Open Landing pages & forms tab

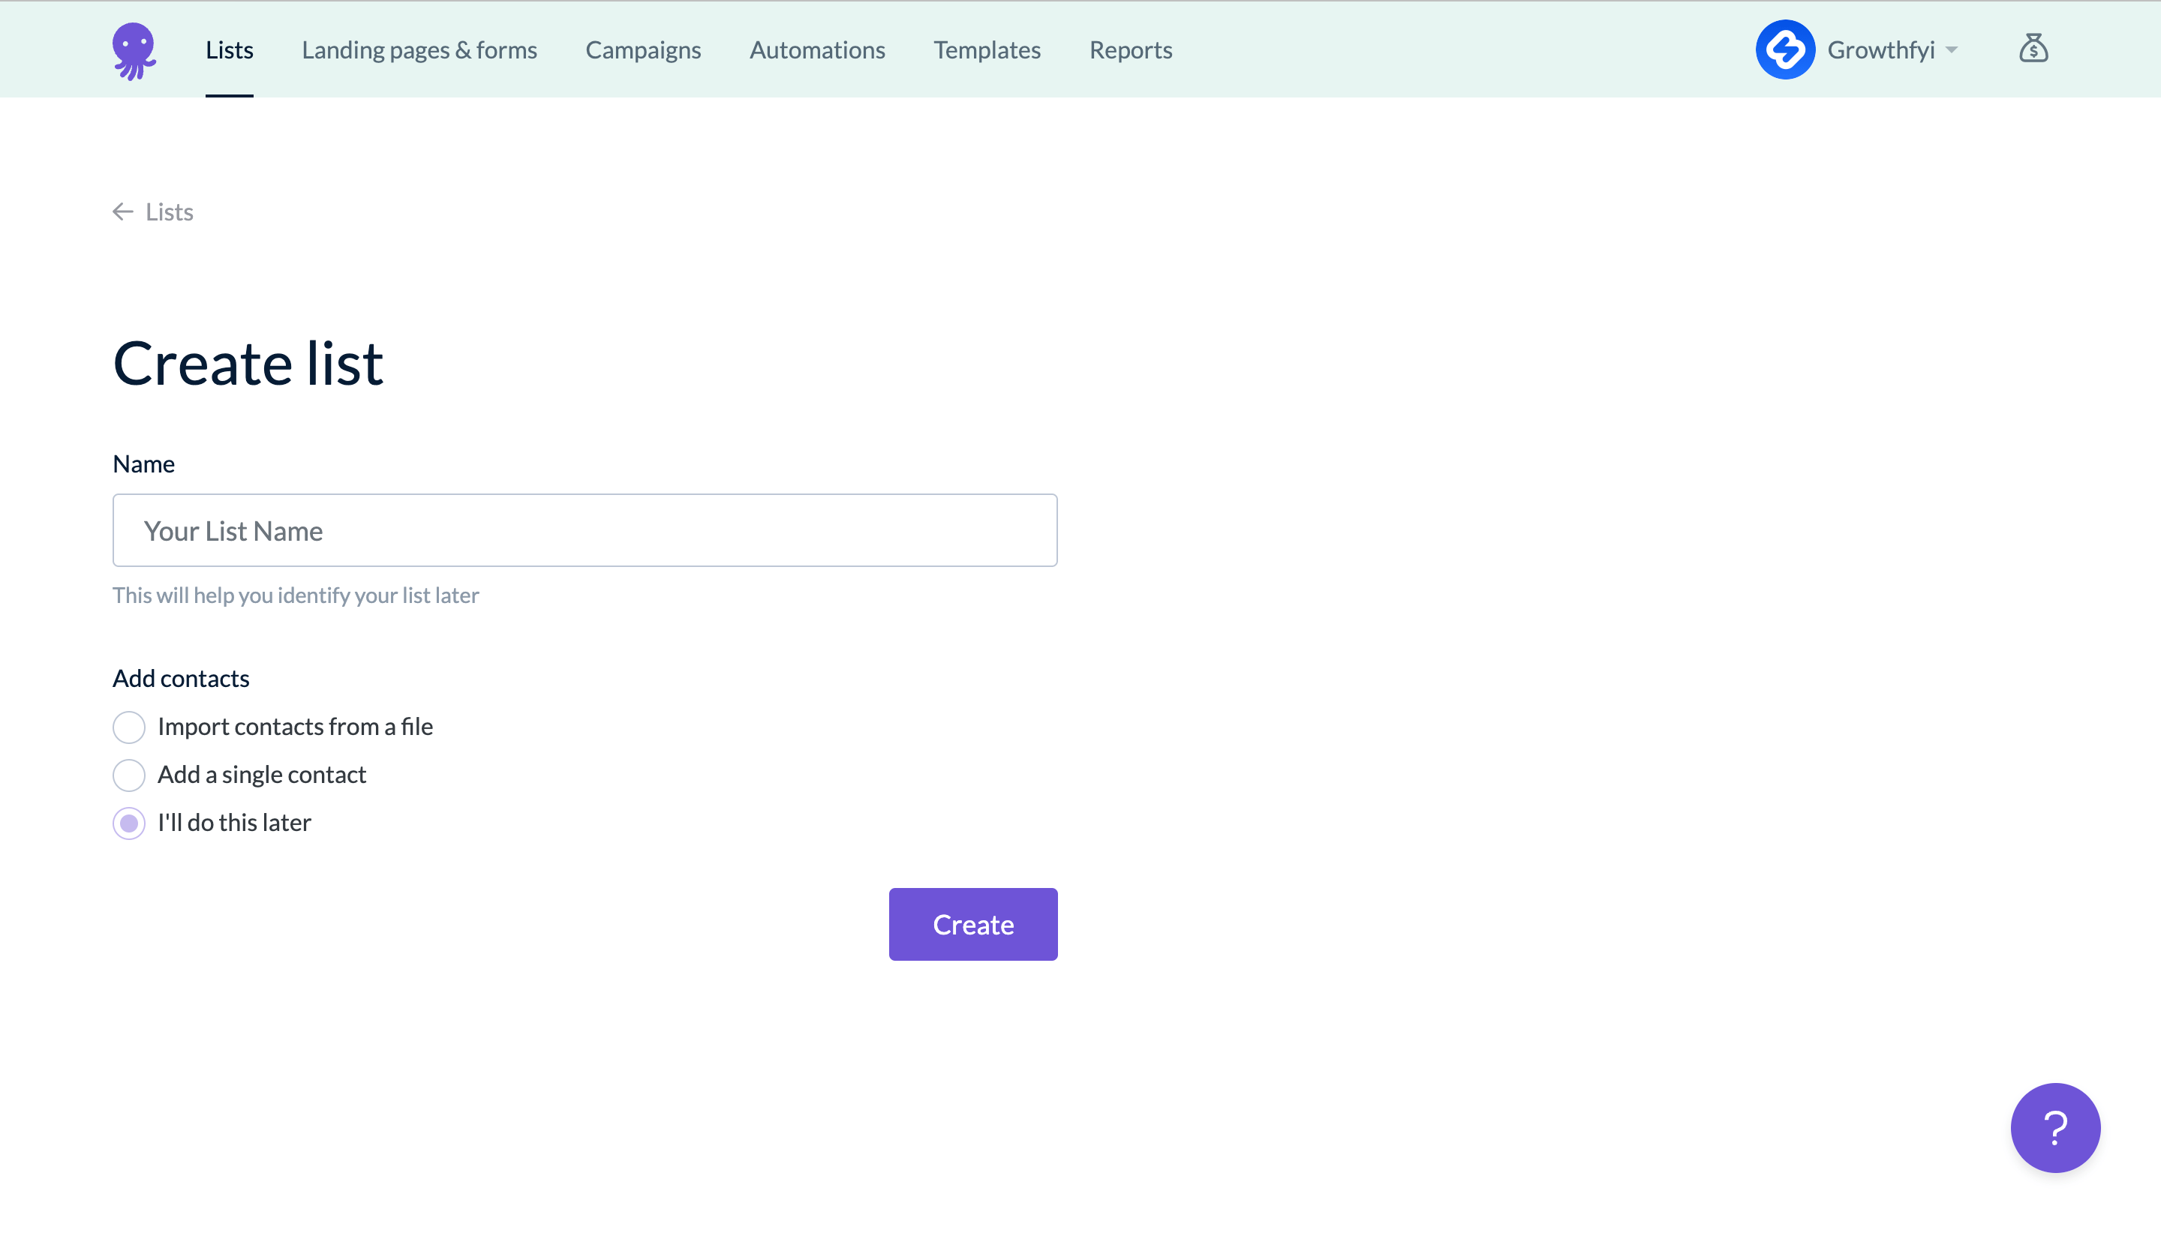[419, 50]
